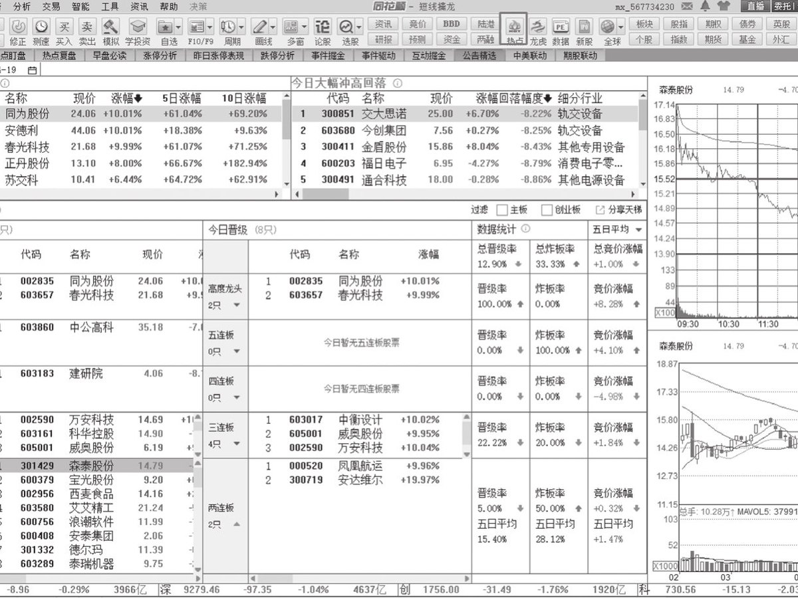Image resolution: width=798 pixels, height=598 pixels.
Task: Click the skin t-shirt icon in title bar
Action: pos(722,6)
